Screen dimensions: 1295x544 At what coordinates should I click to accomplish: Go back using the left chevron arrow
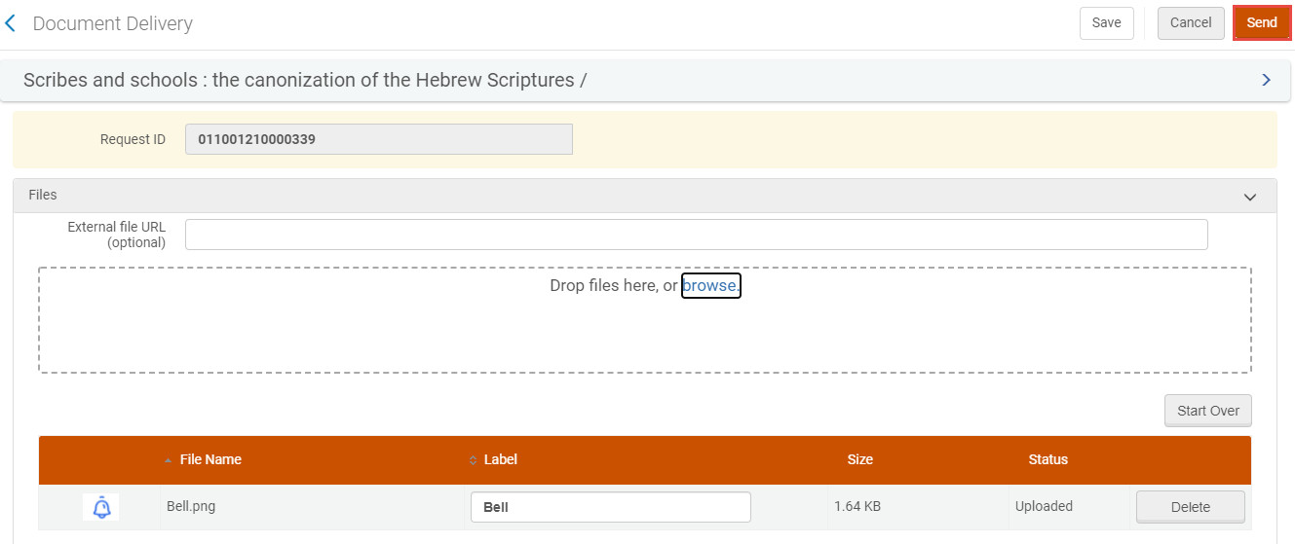11,23
